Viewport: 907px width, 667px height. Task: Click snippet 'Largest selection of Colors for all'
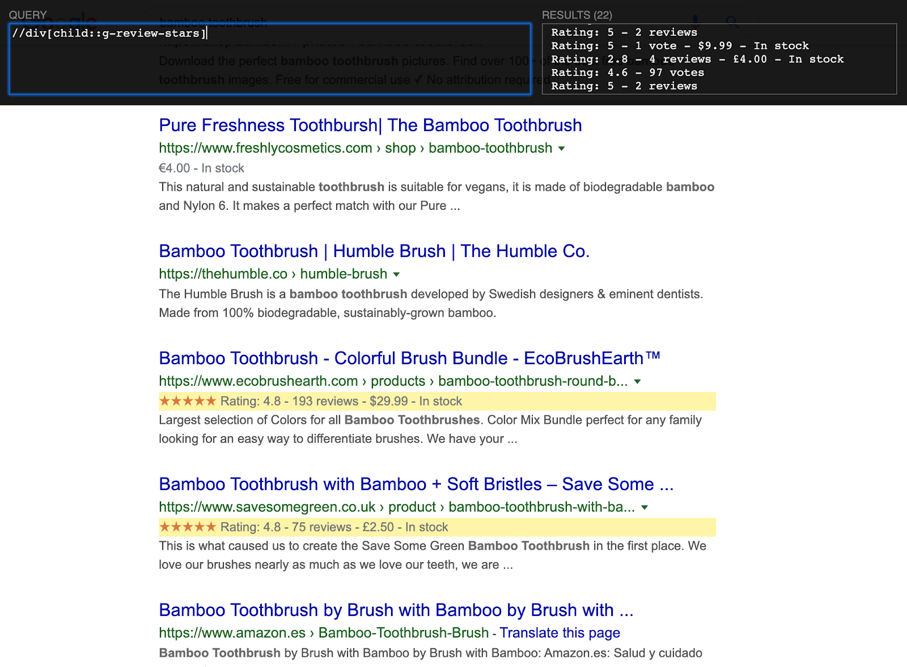coord(430,429)
